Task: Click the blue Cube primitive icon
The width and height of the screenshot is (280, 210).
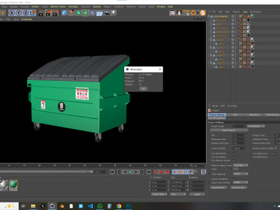Action: (64, 13)
